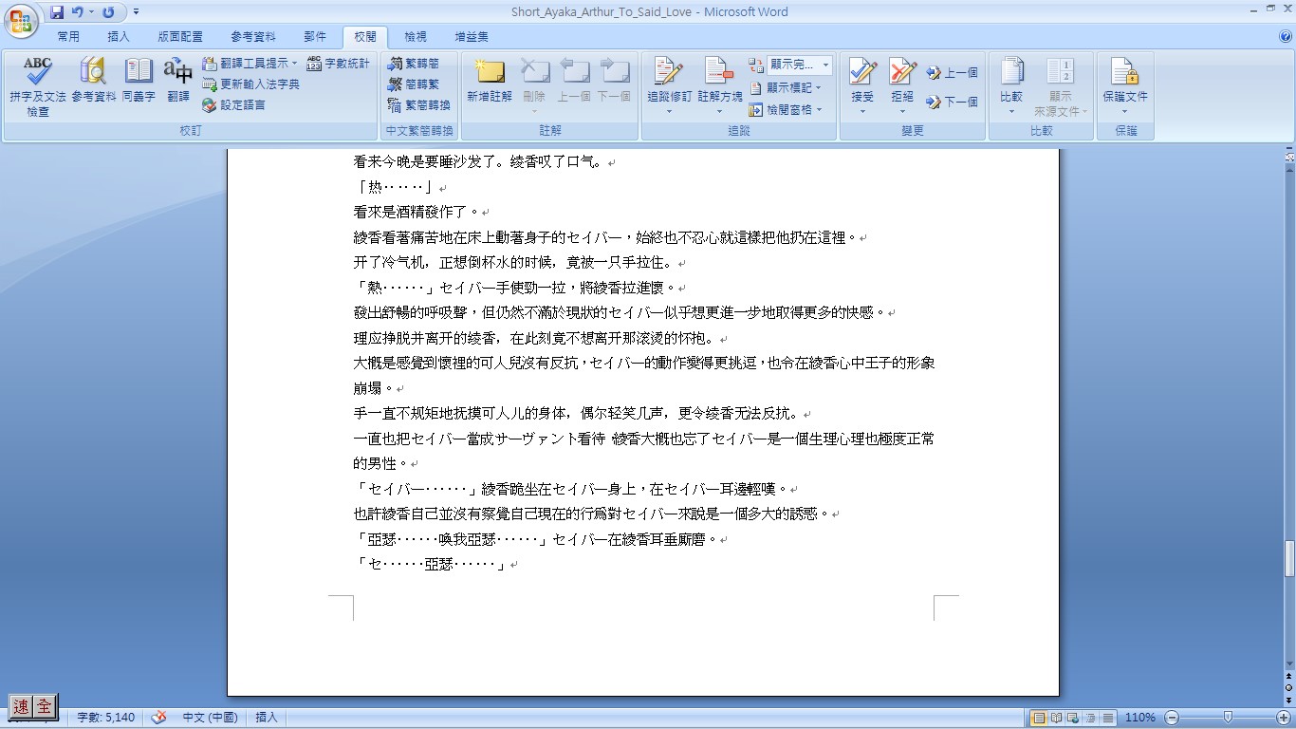
Task: Convert text with 簡轉繁
Action: pyautogui.click(x=414, y=84)
